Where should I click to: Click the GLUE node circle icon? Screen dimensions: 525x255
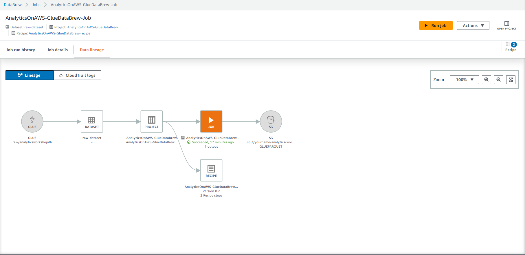[32, 121]
